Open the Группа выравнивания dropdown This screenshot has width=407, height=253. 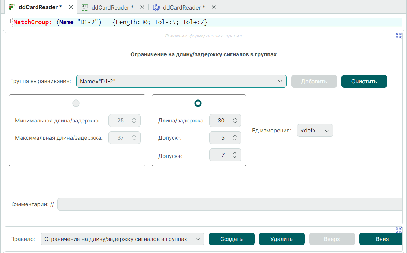click(x=280, y=81)
